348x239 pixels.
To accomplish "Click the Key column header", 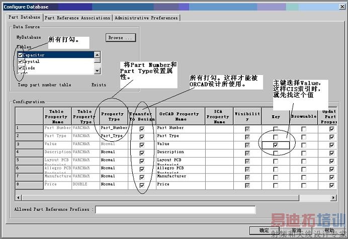I will (276, 116).
